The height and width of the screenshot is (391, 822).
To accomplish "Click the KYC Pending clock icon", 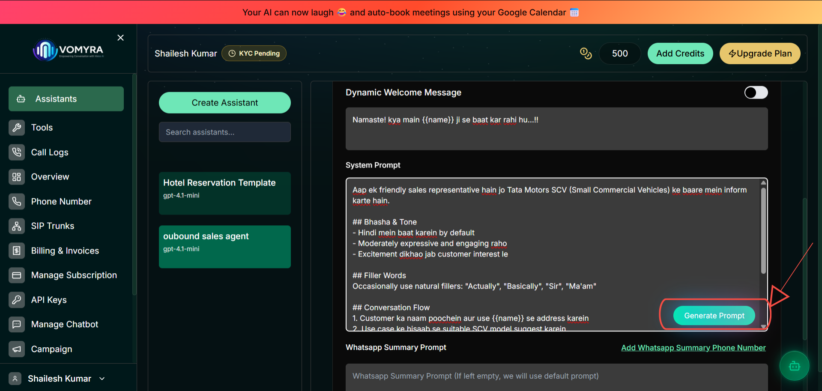I will click(x=232, y=54).
